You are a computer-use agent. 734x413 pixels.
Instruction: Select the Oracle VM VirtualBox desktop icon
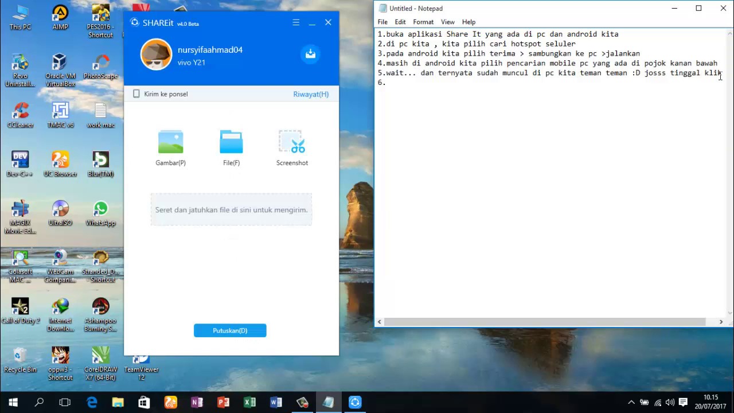pyautogui.click(x=60, y=71)
